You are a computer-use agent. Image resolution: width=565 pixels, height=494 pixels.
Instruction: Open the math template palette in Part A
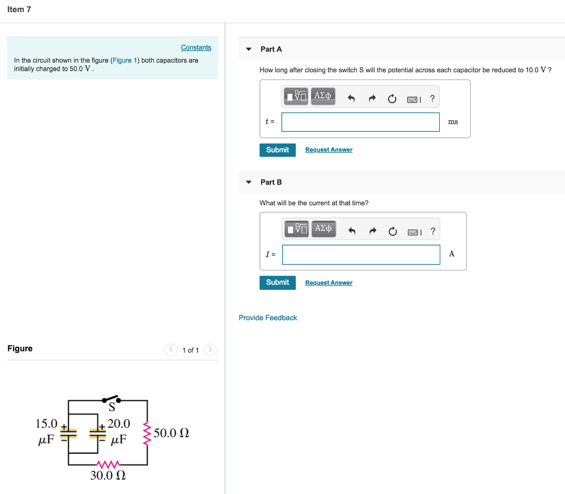[296, 96]
